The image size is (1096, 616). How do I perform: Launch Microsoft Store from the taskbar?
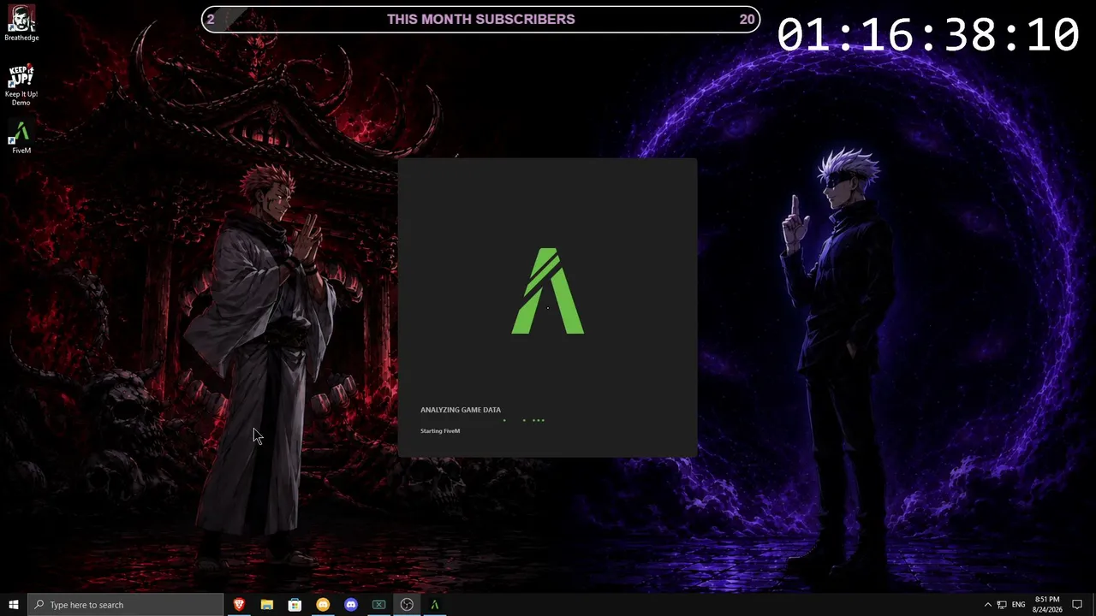click(x=295, y=605)
